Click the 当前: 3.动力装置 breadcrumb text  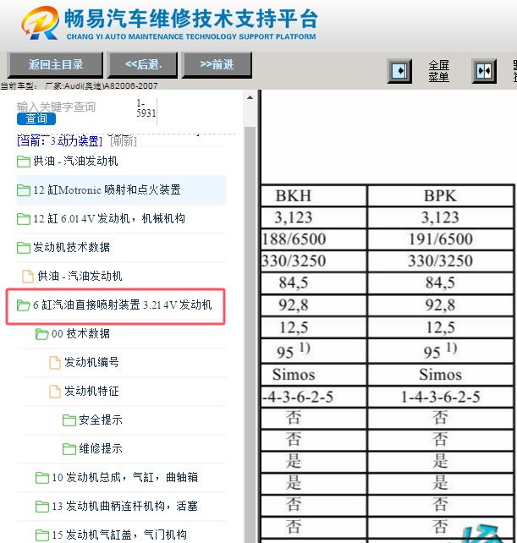click(59, 140)
